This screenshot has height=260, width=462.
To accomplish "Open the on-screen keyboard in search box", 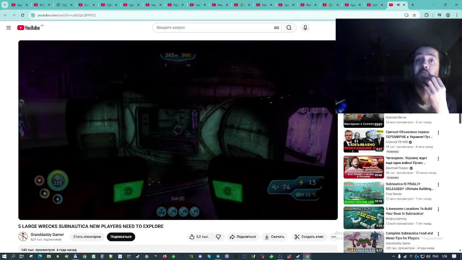I will pos(276,28).
